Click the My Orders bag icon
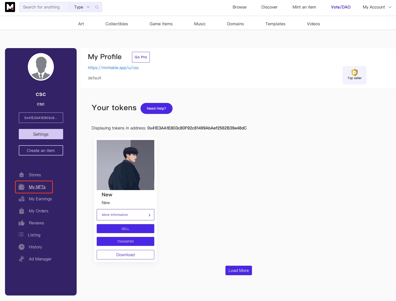 pos(22,211)
